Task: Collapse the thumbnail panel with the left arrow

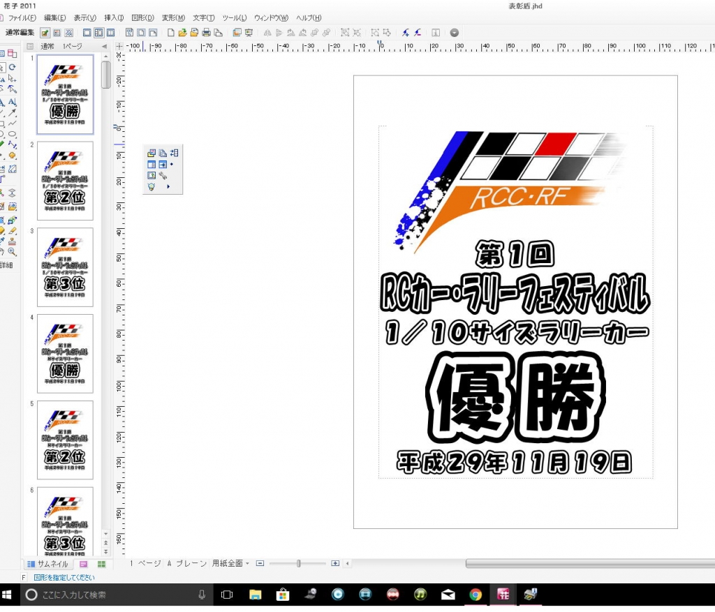Action: pos(104,46)
